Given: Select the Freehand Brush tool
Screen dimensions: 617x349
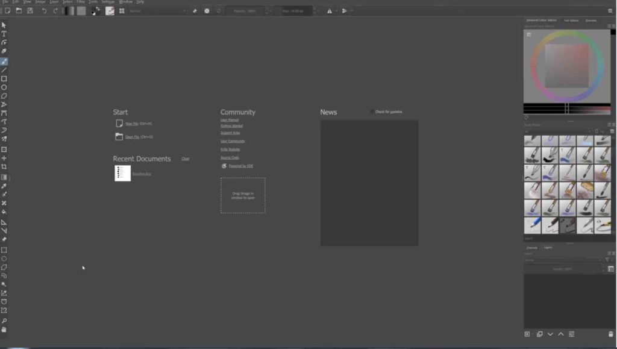Looking at the screenshot, I should point(4,61).
